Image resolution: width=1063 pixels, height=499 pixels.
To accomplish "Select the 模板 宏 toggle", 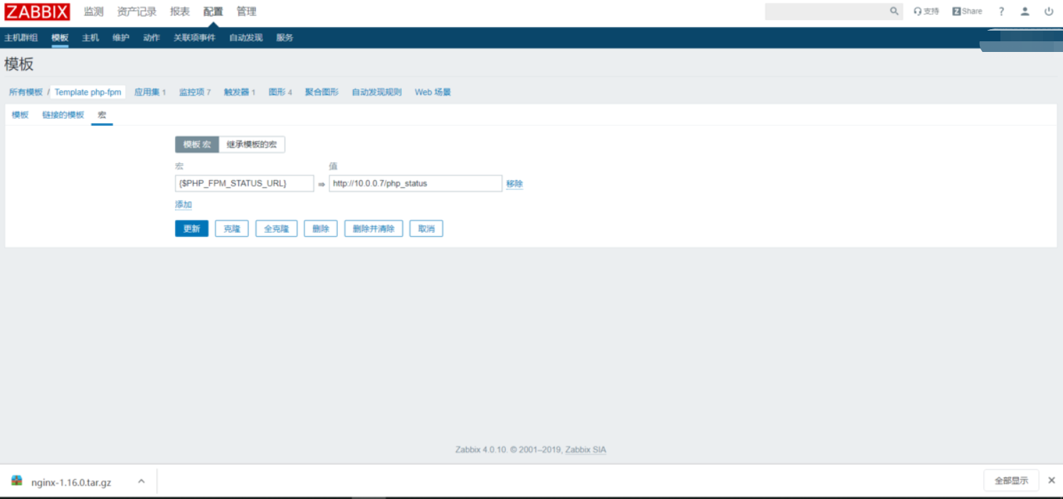I will 197,145.
